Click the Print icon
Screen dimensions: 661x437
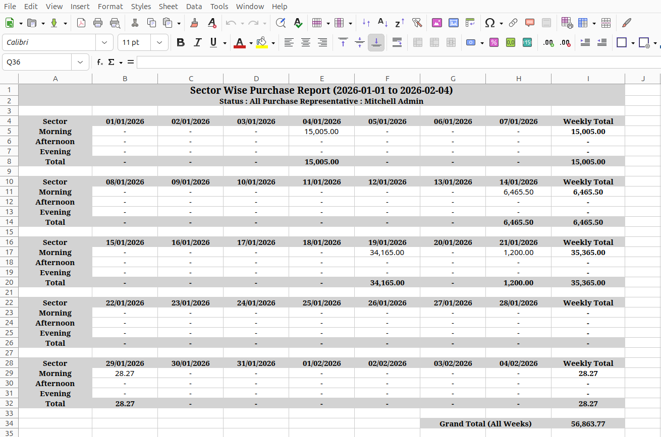click(x=98, y=23)
